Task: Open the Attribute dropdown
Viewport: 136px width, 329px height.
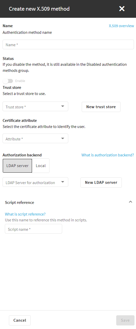Action: pos(35,139)
